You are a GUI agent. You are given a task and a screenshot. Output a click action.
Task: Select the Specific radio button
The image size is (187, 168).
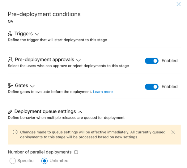click(x=13, y=161)
